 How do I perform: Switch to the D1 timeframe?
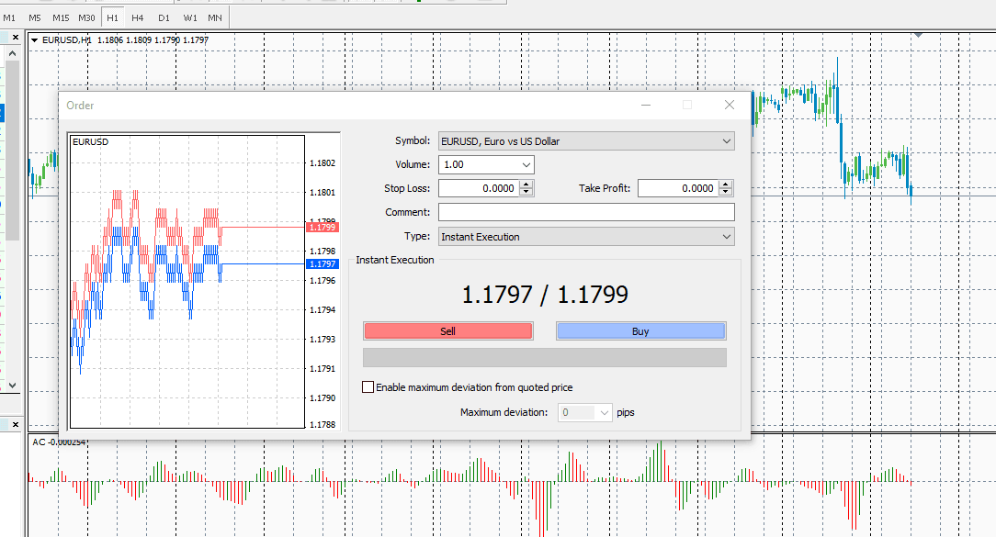coord(164,17)
